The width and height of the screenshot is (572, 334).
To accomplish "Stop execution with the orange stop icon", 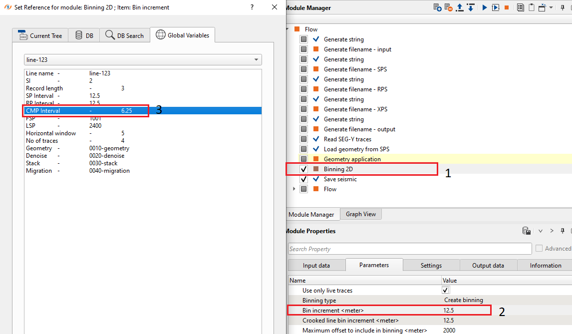I will click(507, 7).
